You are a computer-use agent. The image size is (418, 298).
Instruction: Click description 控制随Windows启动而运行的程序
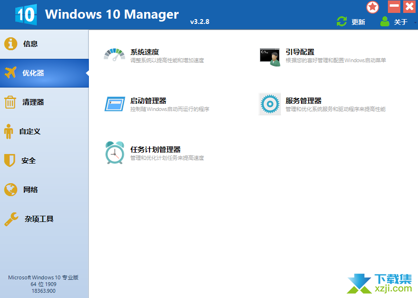tap(170, 109)
